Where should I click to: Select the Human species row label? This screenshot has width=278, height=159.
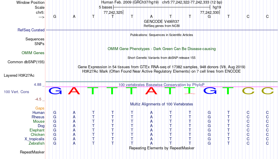38,112
